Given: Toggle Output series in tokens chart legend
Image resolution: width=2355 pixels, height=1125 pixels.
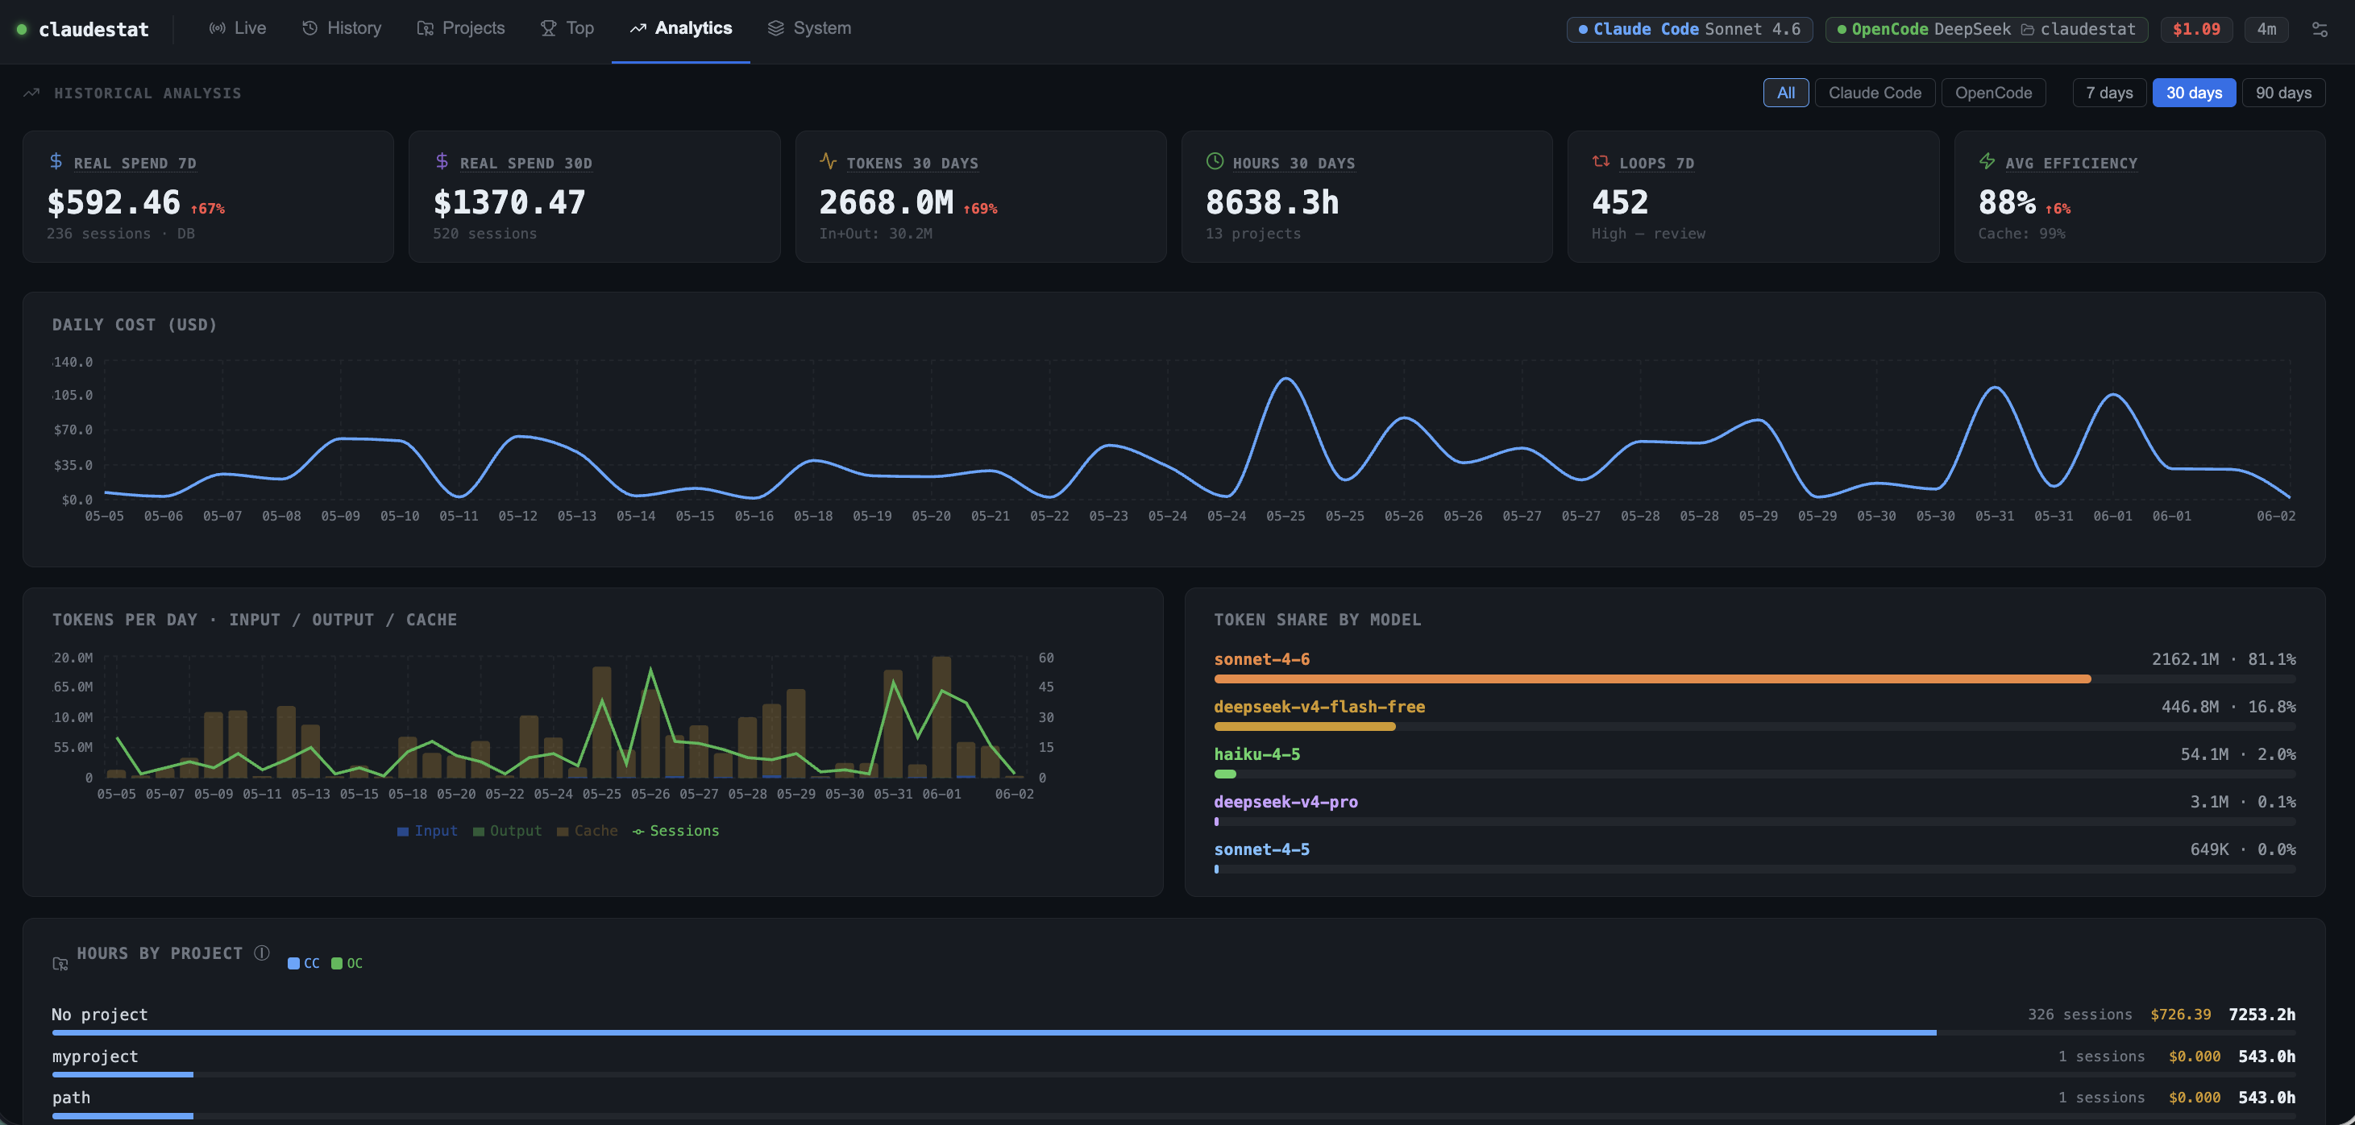Looking at the screenshot, I should coord(508,831).
